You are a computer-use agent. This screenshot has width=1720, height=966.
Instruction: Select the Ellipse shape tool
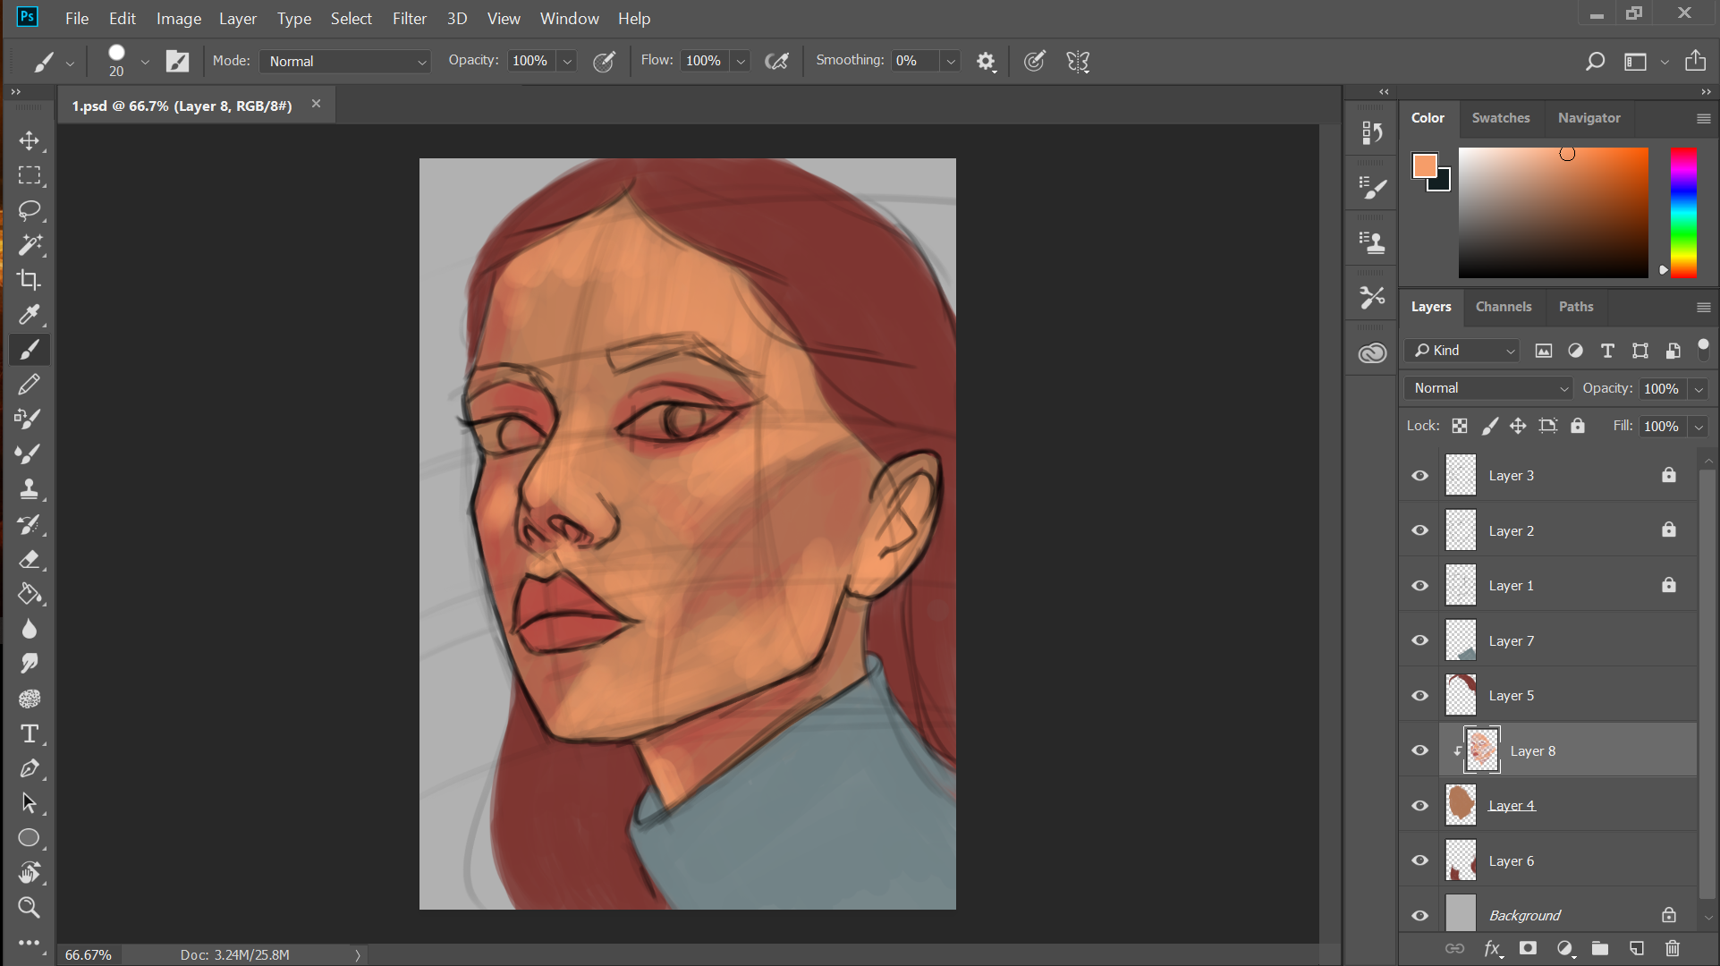[30, 838]
